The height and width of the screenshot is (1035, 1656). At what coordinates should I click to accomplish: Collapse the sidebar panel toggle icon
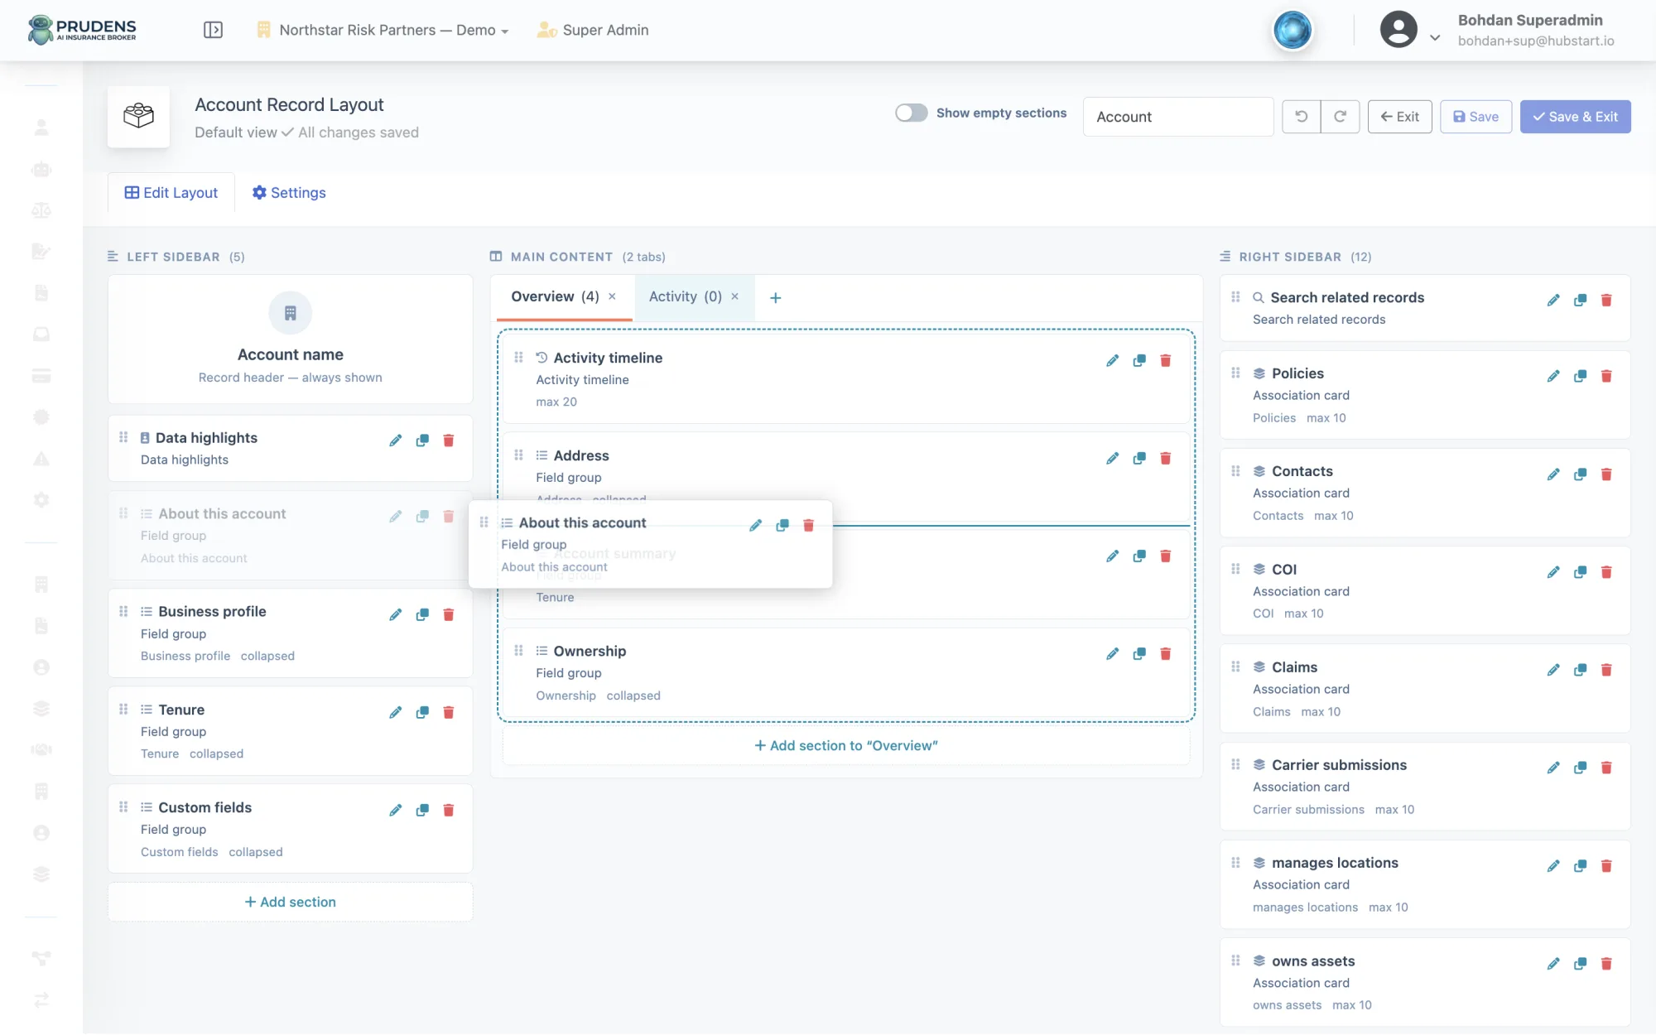point(213,30)
